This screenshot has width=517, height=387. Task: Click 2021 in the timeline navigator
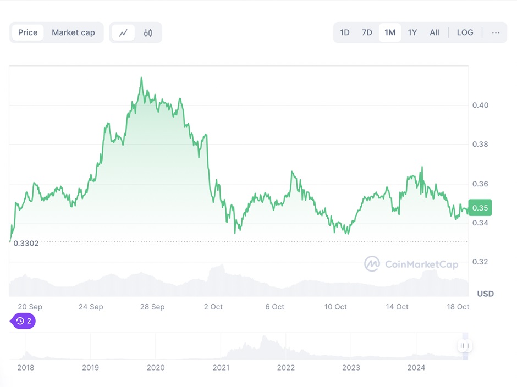pos(221,367)
